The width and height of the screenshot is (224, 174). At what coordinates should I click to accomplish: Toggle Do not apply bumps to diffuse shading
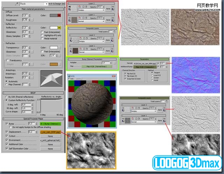tap(10, 127)
